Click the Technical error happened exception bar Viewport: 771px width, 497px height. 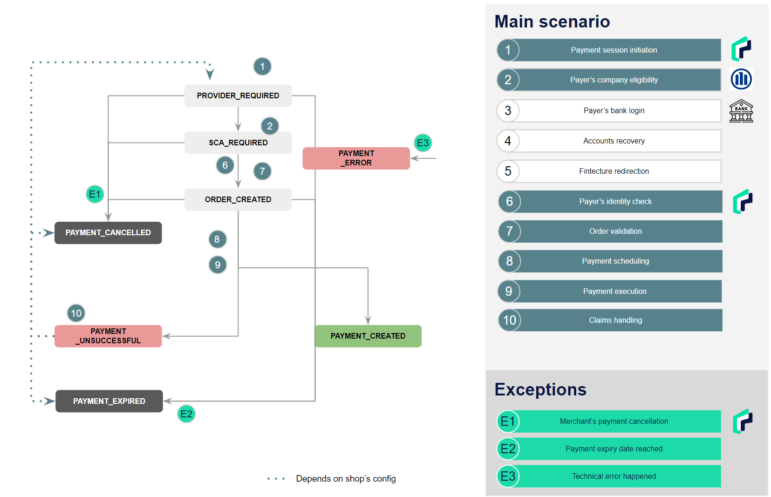click(609, 476)
